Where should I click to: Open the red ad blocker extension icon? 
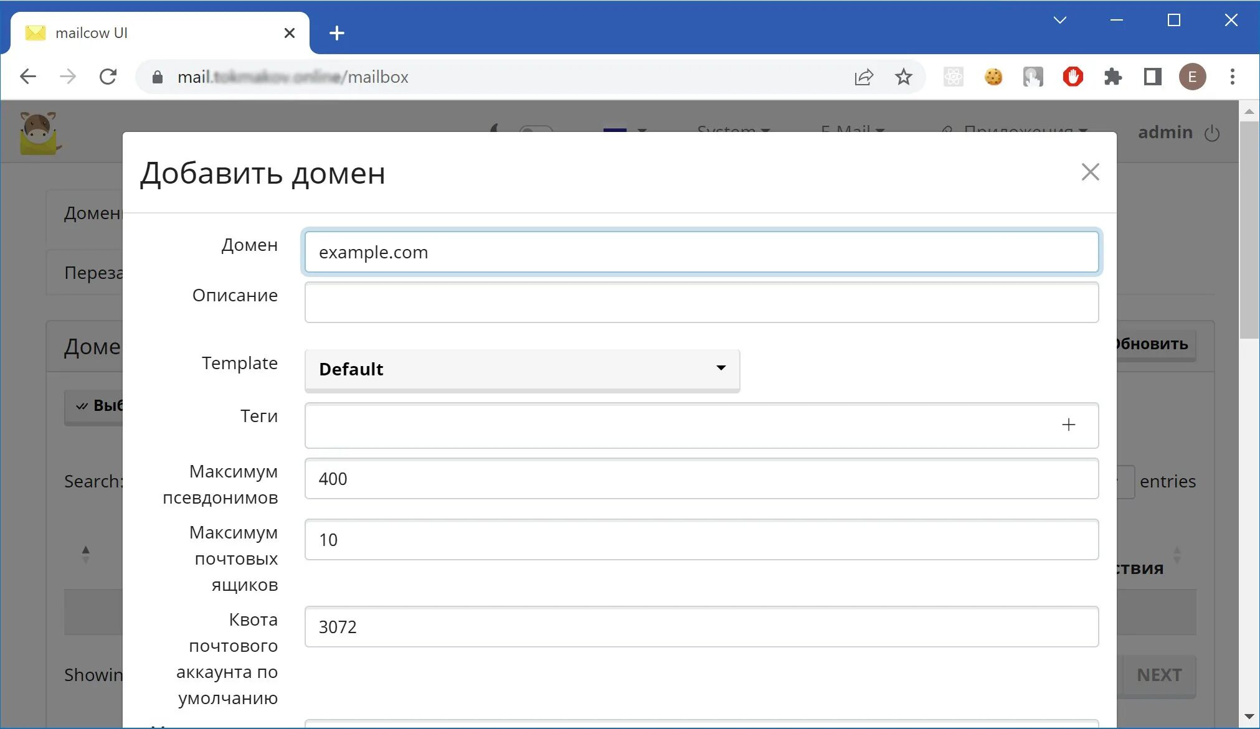click(1073, 77)
